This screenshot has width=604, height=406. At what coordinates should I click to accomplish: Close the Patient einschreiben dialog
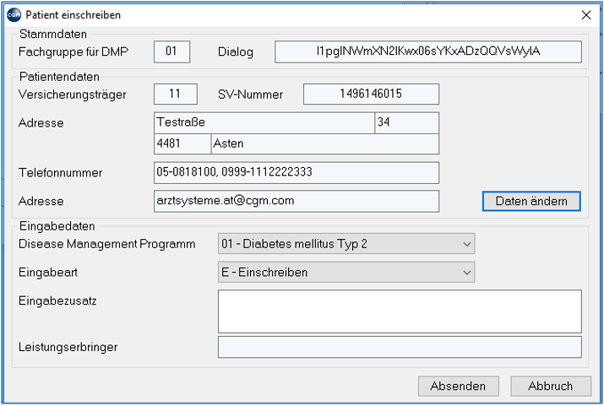pos(586,15)
